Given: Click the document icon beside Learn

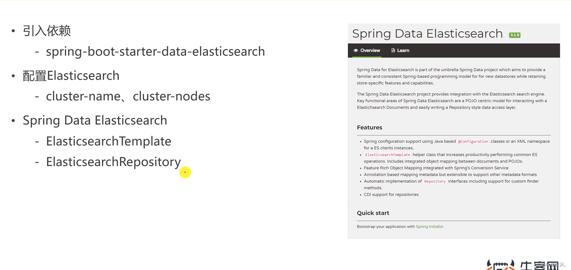Looking at the screenshot, I should 393,51.
